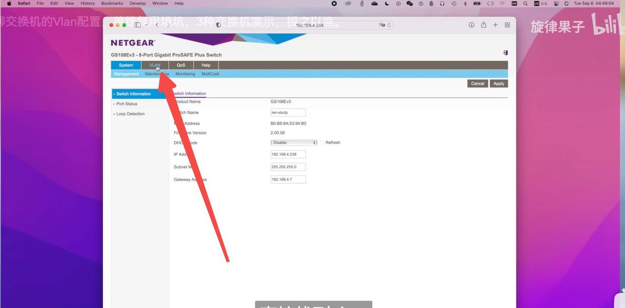This screenshot has width=625, height=308.
Task: Click the WeChat menu bar icon
Action: [x=409, y=3]
